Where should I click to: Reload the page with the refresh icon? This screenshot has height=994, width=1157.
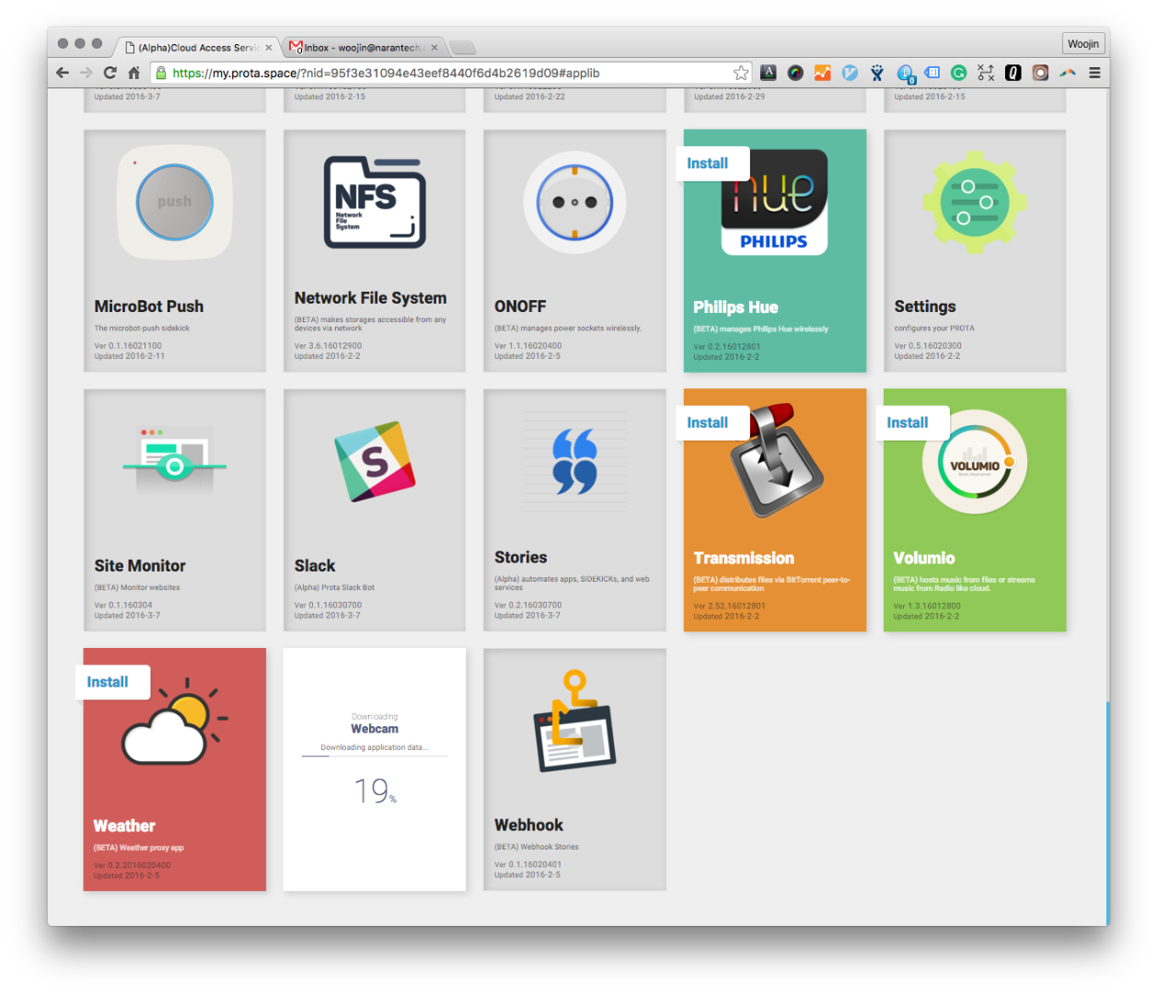click(x=110, y=73)
